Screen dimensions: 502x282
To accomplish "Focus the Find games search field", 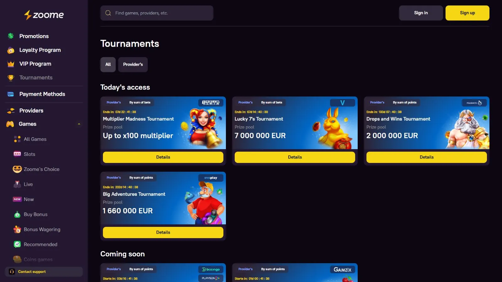I will [157, 13].
